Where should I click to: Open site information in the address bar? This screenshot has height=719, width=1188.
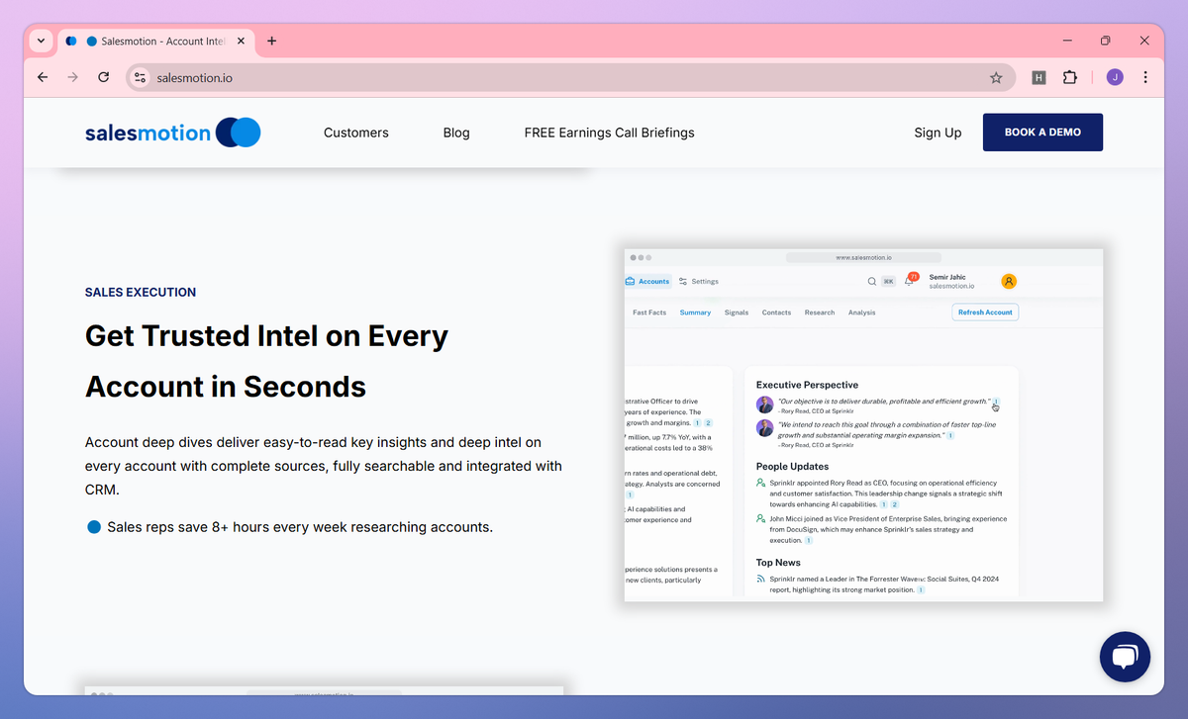[139, 76]
